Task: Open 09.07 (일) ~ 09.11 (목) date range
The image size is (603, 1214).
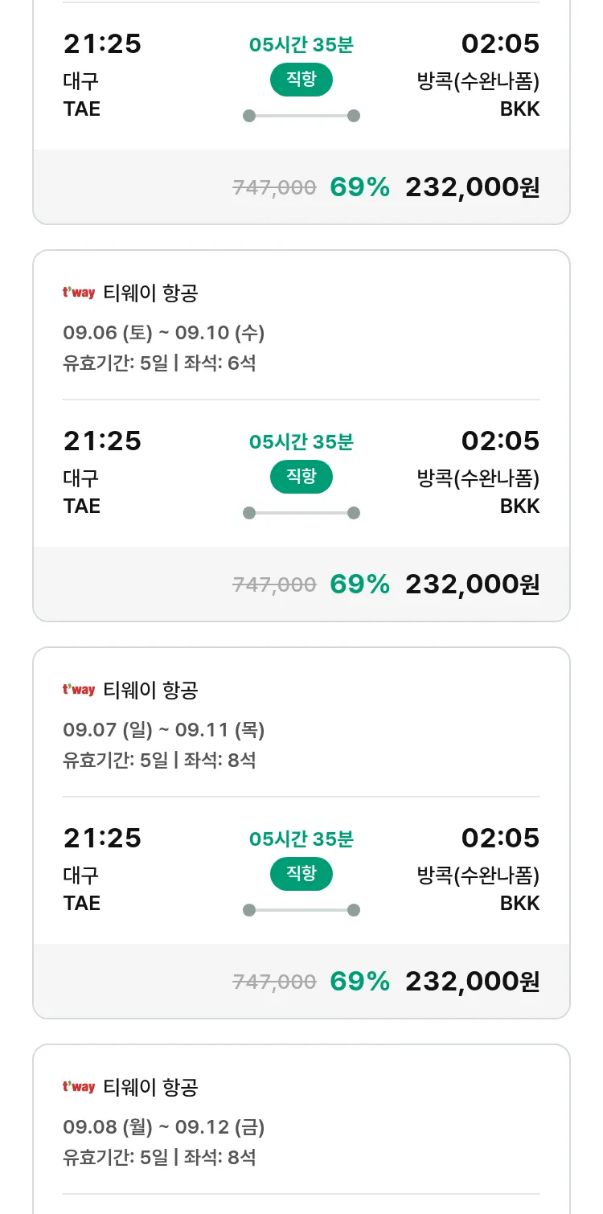Action: (164, 730)
